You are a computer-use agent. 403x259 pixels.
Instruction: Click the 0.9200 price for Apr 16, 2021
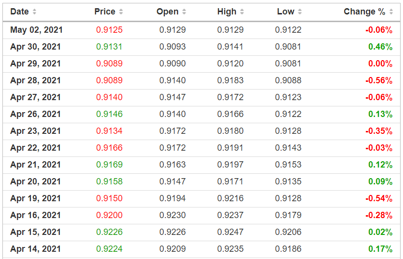coord(109,215)
